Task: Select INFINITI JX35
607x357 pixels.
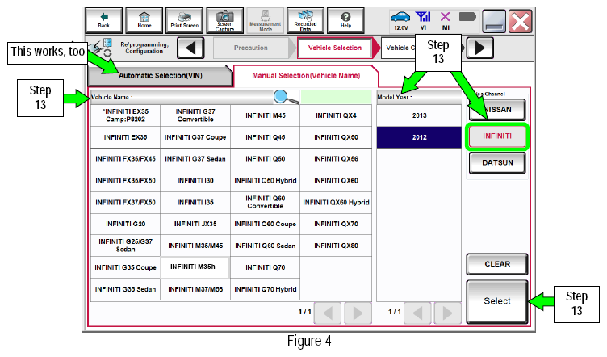Action: coord(195,225)
